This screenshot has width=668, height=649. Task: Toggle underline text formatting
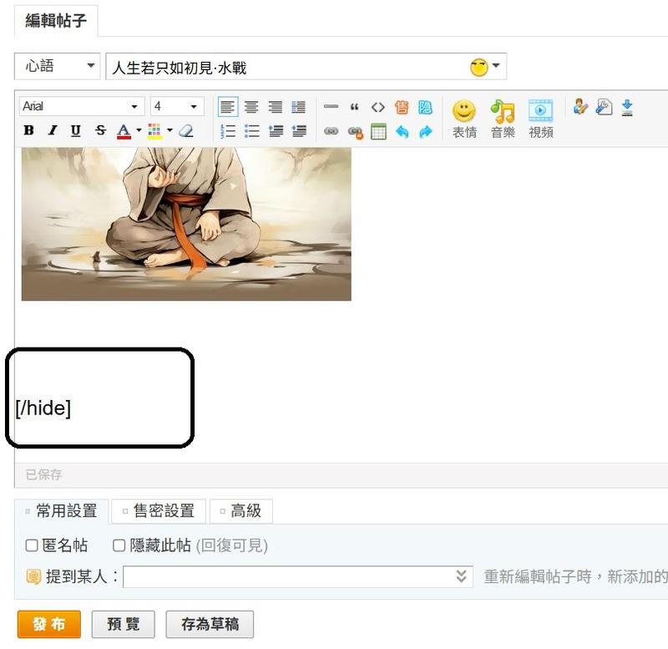(76, 130)
